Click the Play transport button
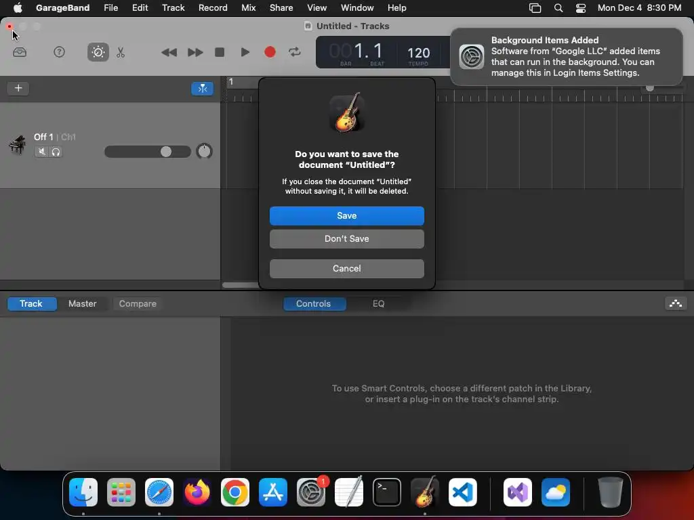The image size is (694, 520). pos(245,52)
